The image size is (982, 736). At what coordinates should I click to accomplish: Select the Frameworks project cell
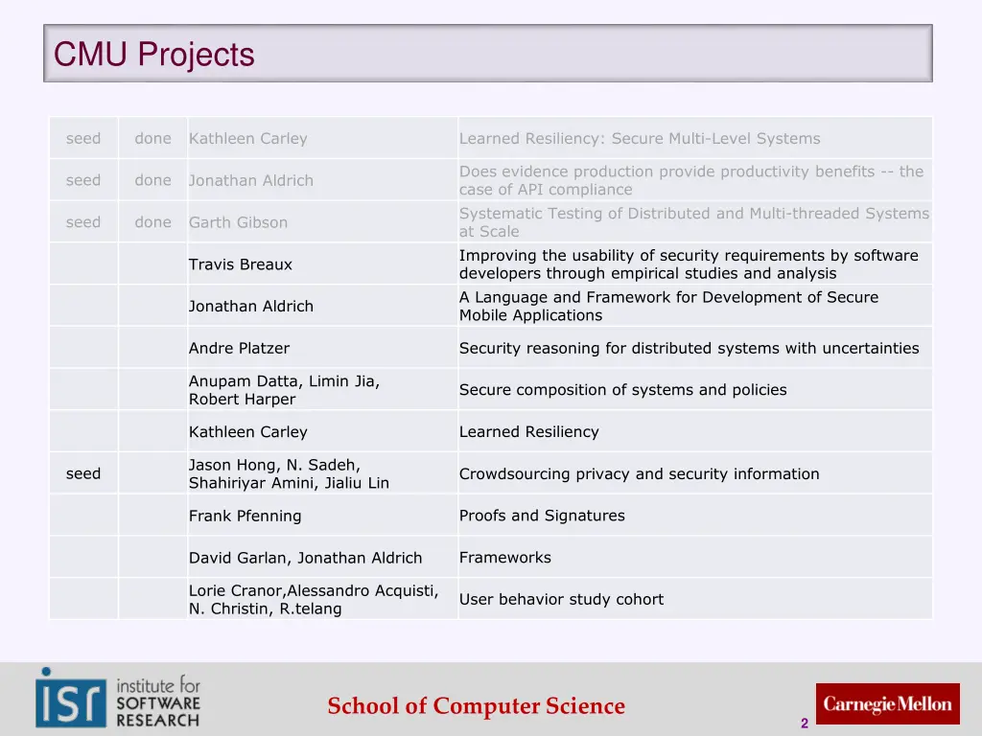[x=505, y=558]
